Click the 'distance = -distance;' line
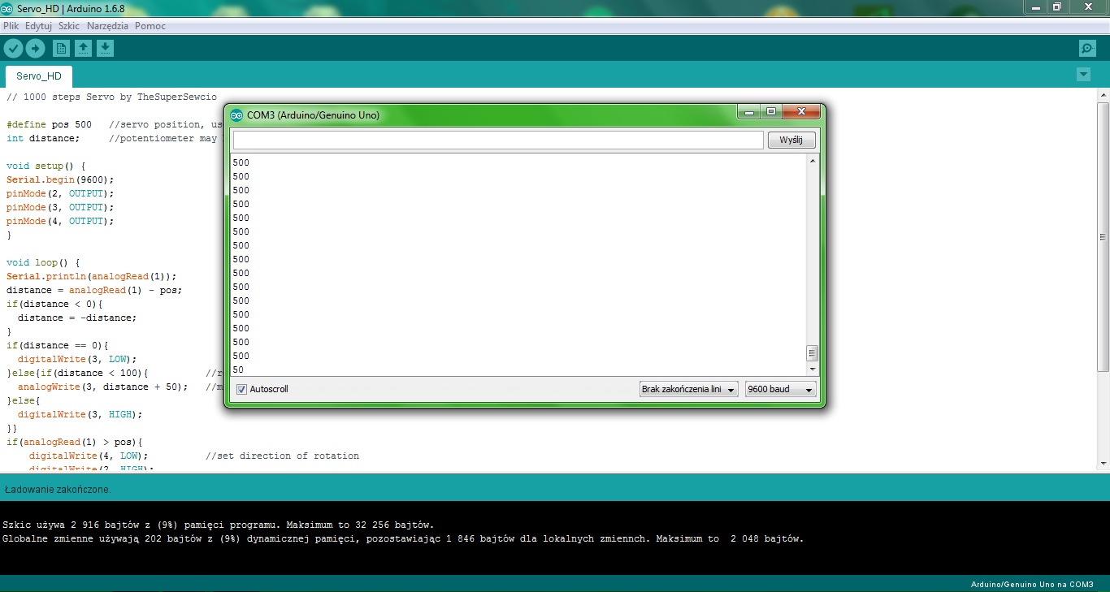This screenshot has height=592, width=1110. click(x=77, y=318)
